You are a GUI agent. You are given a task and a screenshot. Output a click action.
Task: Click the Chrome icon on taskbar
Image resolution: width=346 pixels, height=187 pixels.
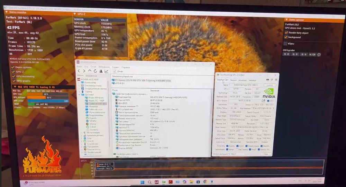205,182
